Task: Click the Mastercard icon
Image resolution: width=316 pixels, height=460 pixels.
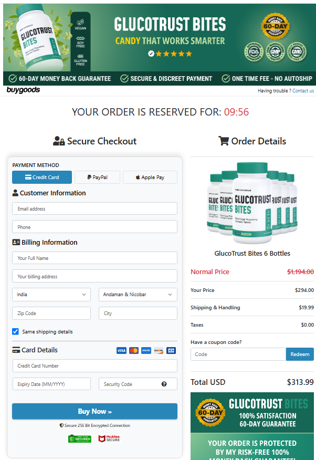Action: pyautogui.click(x=134, y=350)
